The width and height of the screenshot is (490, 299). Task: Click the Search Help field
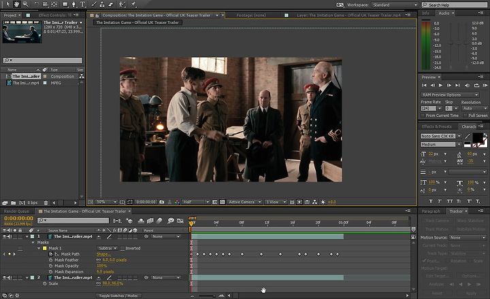pyautogui.click(x=455, y=5)
